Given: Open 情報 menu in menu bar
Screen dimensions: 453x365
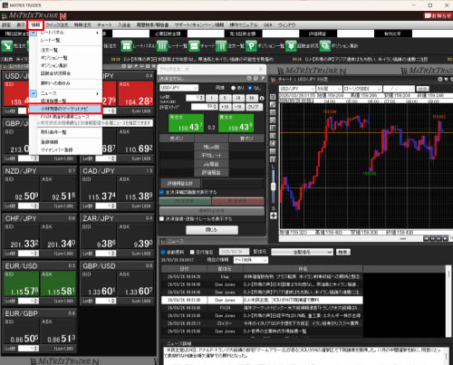Looking at the screenshot, I should tap(35, 25).
